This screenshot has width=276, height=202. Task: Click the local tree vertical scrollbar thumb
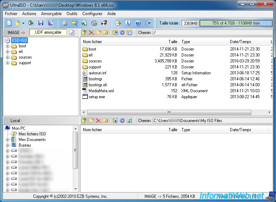click(75, 150)
